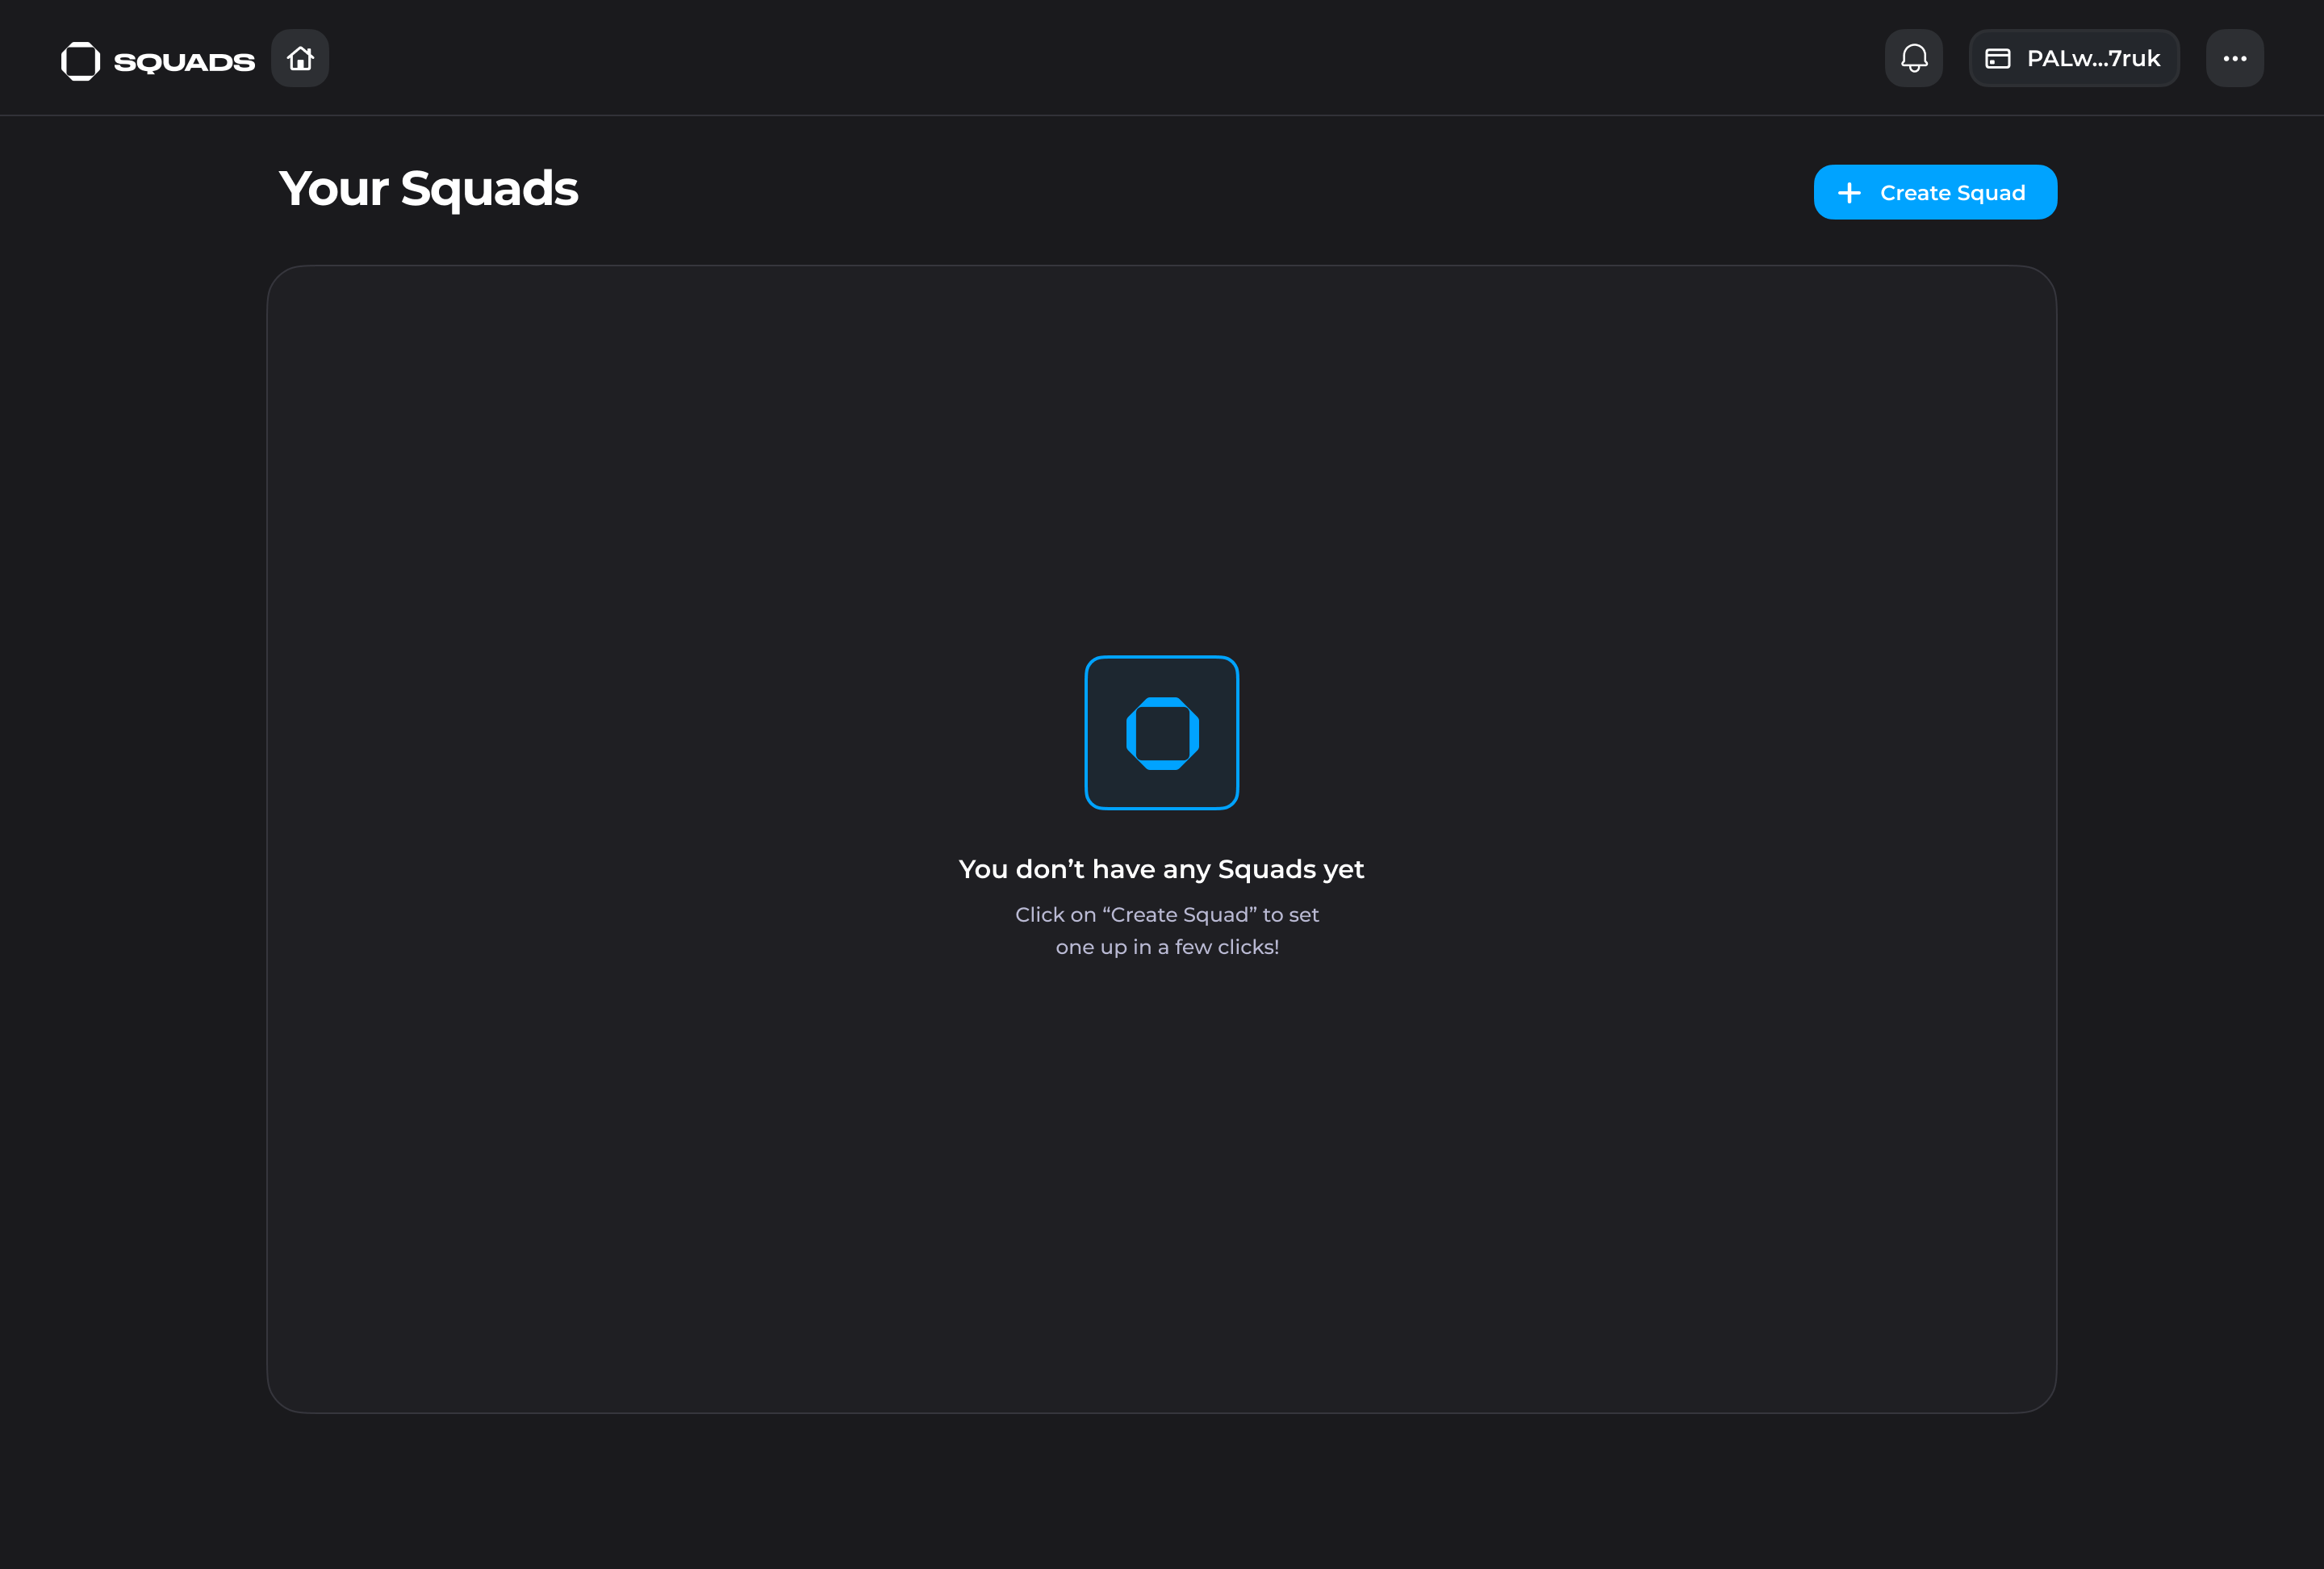Click the empty squads panel below the hint text
Image resolution: width=2324 pixels, height=1569 pixels.
(x=1161, y=1180)
